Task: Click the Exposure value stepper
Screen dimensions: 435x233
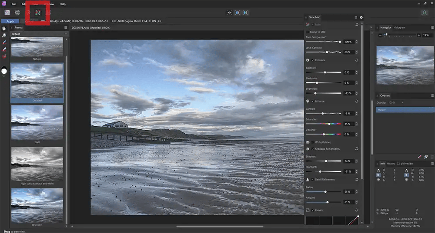Action: pyautogui.click(x=357, y=72)
